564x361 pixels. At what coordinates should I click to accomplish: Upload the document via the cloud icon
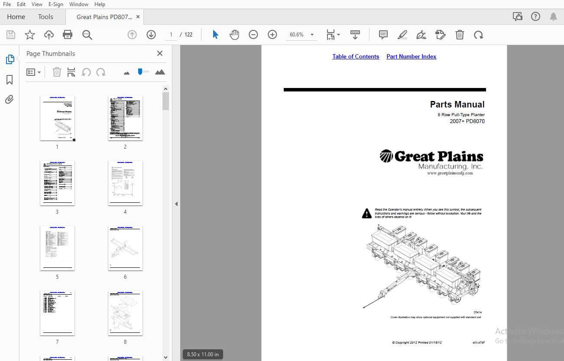(49, 35)
